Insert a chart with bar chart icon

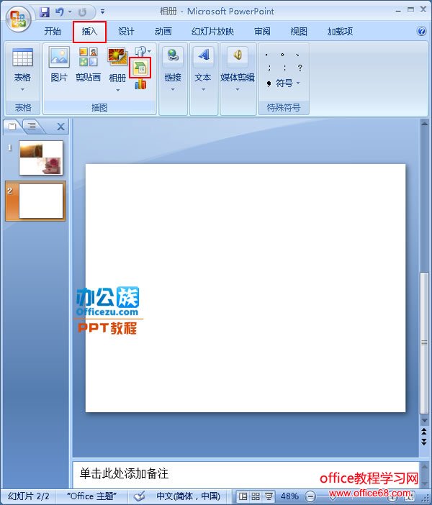click(140, 84)
